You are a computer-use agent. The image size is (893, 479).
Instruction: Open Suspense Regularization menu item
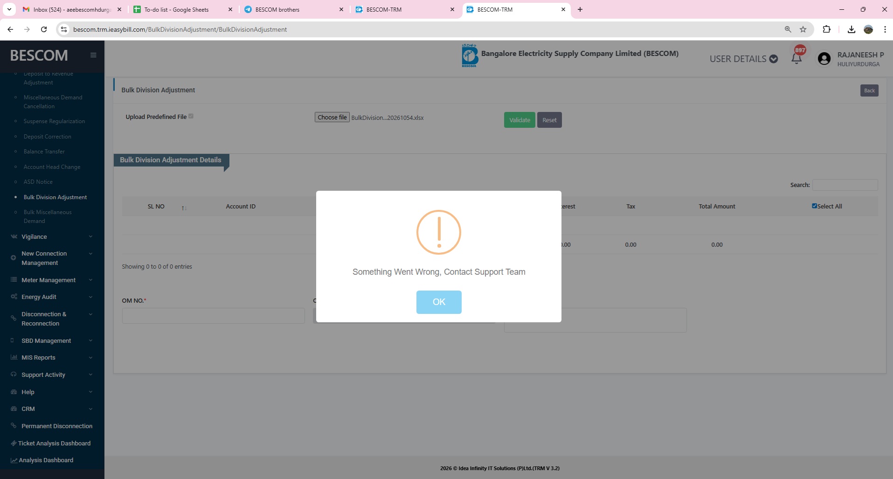pos(54,121)
